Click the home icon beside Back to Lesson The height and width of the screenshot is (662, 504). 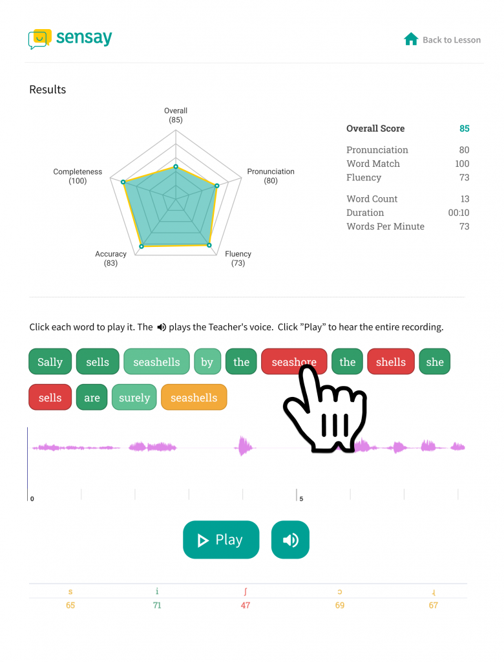411,39
